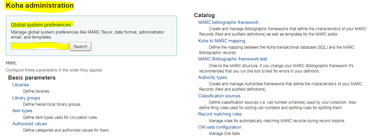Click the Catalog section heading
377x138 pixels.
pyautogui.click(x=204, y=15)
